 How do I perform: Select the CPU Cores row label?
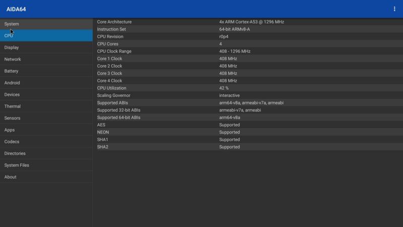(x=108, y=44)
